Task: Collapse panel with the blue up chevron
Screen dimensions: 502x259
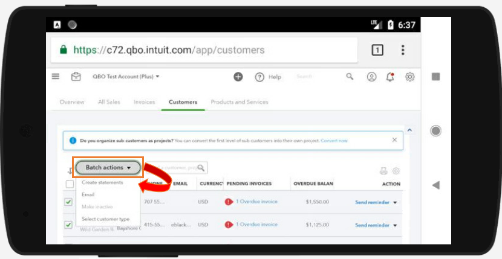Action: point(409,130)
